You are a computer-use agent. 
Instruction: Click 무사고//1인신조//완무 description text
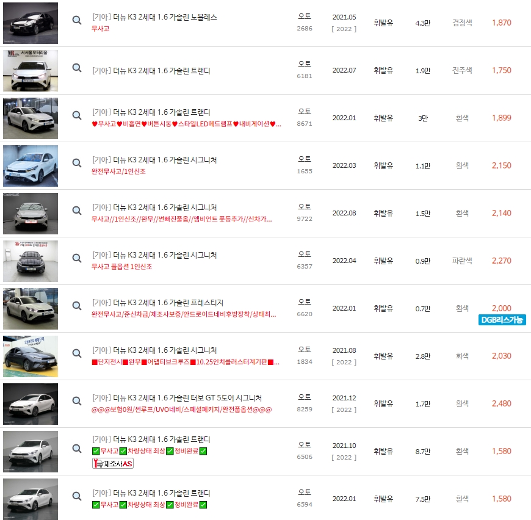point(181,219)
